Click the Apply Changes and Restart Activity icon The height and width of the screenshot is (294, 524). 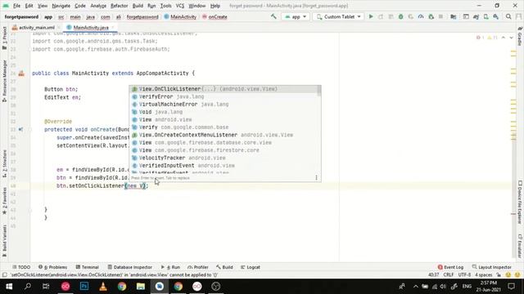381,16
